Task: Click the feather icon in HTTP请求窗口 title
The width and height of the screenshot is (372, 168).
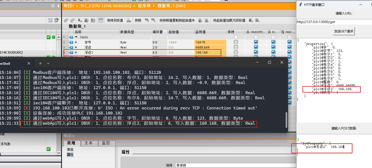Action: [x=301, y=5]
